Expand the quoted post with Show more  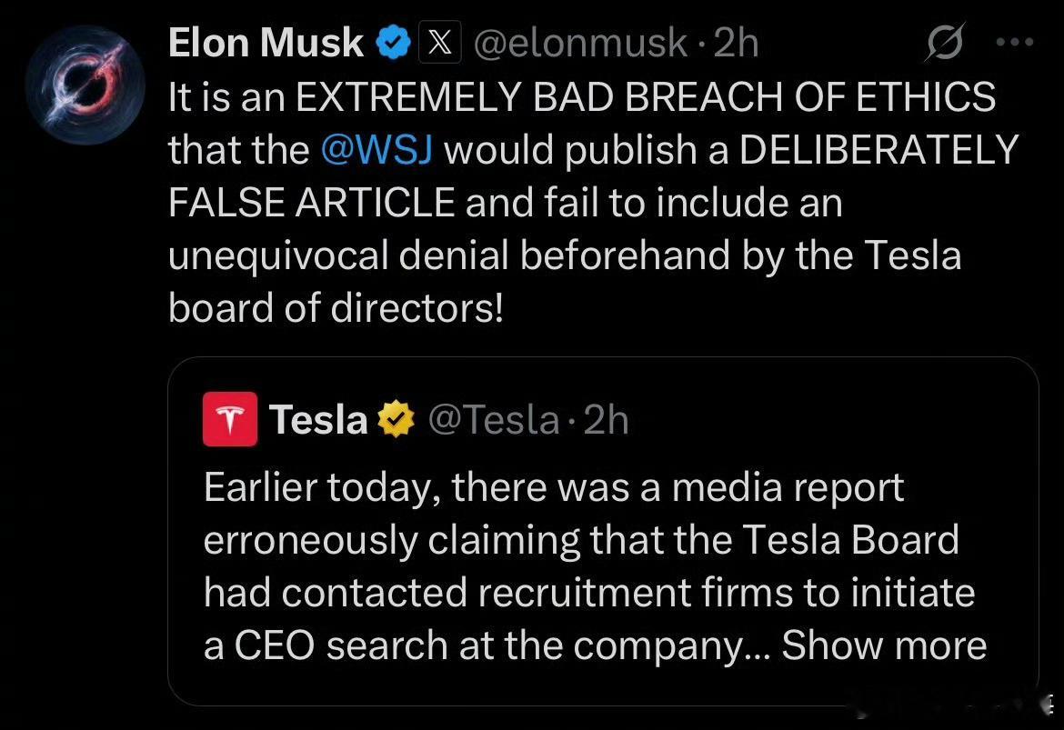pyautogui.click(x=884, y=645)
